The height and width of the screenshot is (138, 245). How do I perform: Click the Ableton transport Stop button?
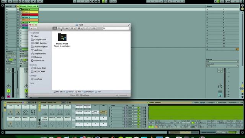coord(93,1)
